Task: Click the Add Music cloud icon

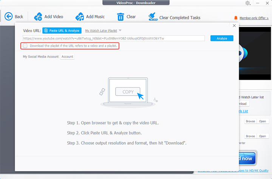Action: 80,17
